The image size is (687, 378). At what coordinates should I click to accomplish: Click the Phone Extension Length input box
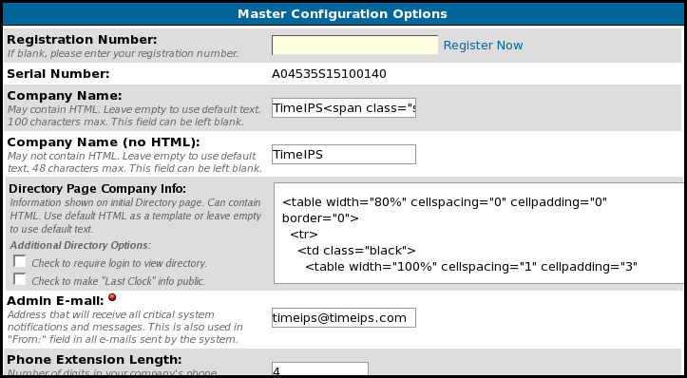(x=320, y=369)
